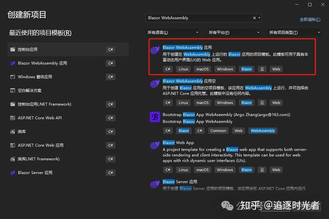329x219 pixels.
Task: Choose recent template ASP.NET Core Web 应用
Action: 68,145
